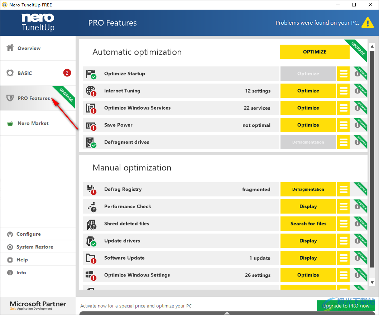Open the Configure settings

(x=38, y=234)
